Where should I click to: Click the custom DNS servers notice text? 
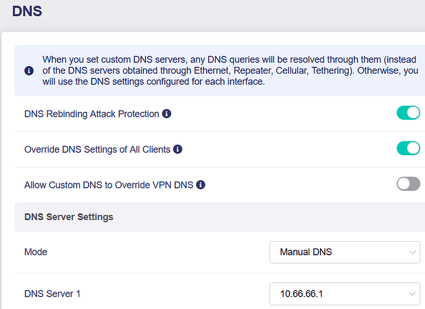click(x=230, y=70)
